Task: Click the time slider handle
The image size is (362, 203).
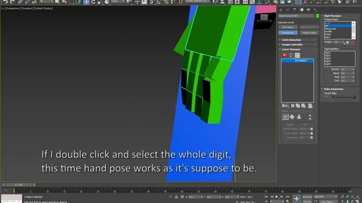Action: [19, 184]
